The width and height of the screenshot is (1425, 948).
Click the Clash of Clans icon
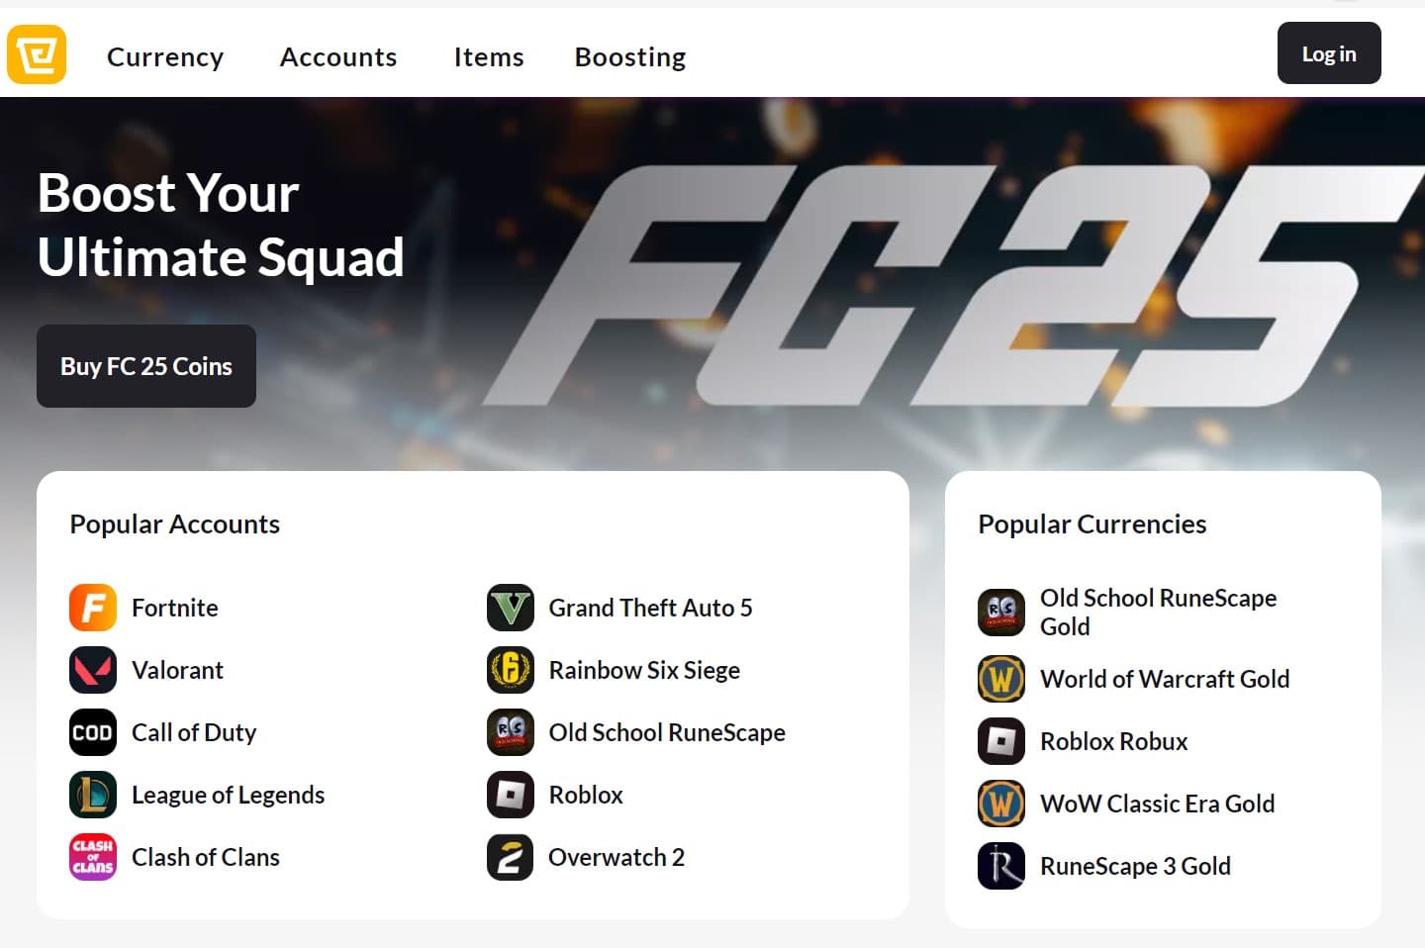[93, 857]
